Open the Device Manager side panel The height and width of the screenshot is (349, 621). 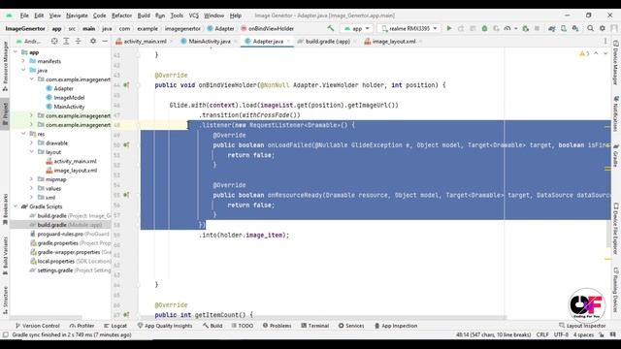pyautogui.click(x=616, y=63)
